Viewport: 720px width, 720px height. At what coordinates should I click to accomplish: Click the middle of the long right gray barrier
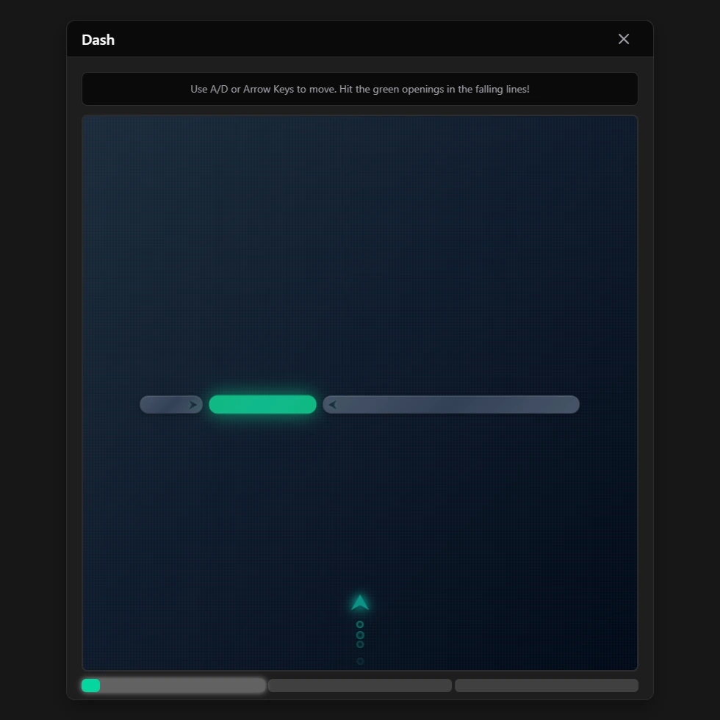pyautogui.click(x=451, y=405)
